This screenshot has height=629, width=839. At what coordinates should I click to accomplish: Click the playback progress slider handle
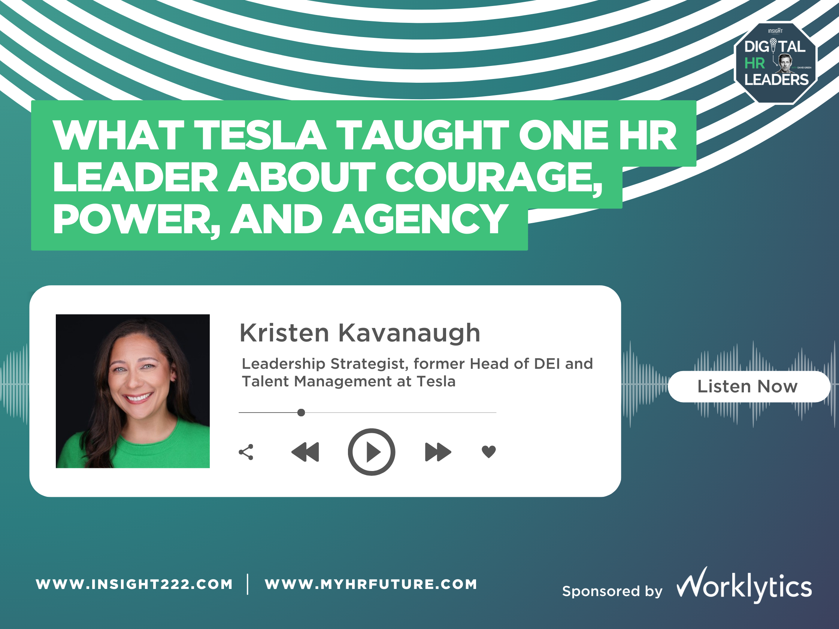pos(302,413)
